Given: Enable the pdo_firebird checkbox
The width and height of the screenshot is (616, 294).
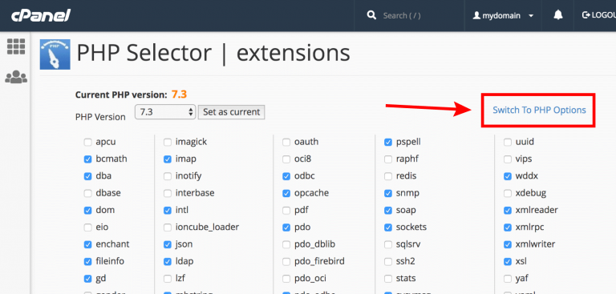Looking at the screenshot, I should pos(286,261).
